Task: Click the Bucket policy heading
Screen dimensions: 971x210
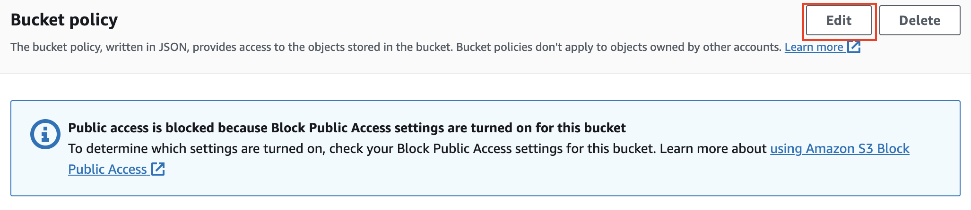Action: tap(64, 20)
